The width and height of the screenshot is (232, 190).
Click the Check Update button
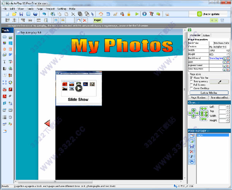pyautogui.click(x=208, y=14)
